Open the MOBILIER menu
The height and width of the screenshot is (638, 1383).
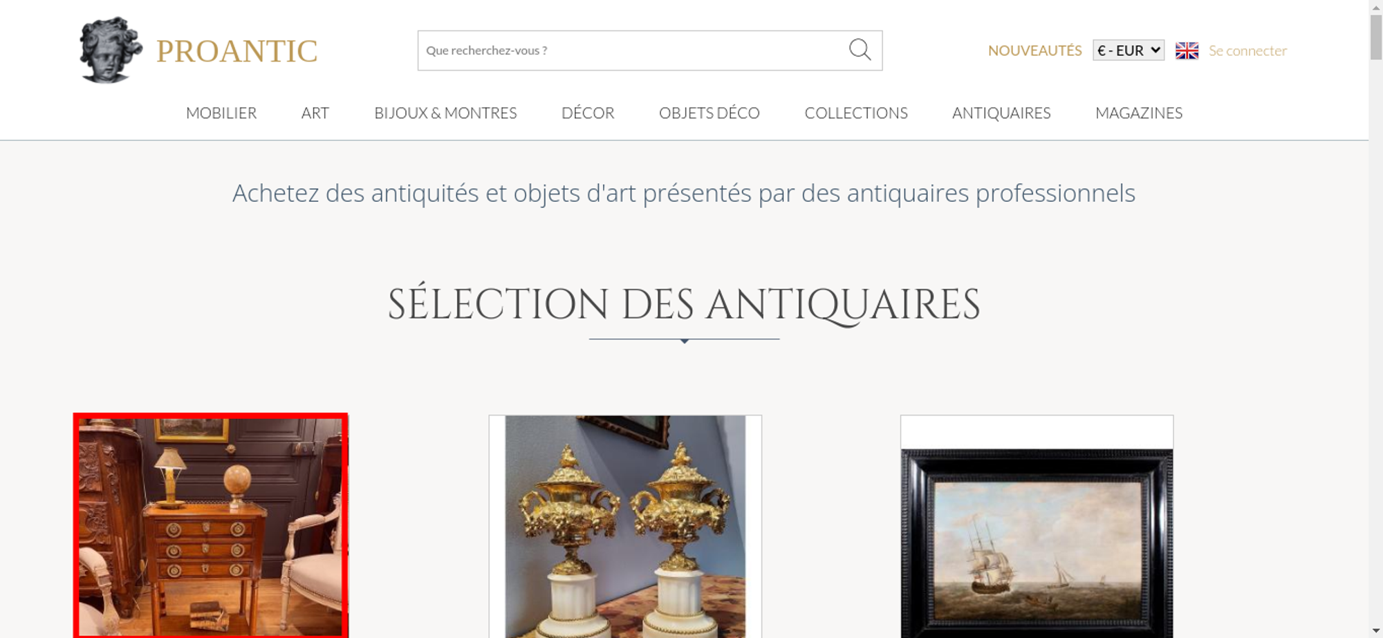pyautogui.click(x=221, y=113)
